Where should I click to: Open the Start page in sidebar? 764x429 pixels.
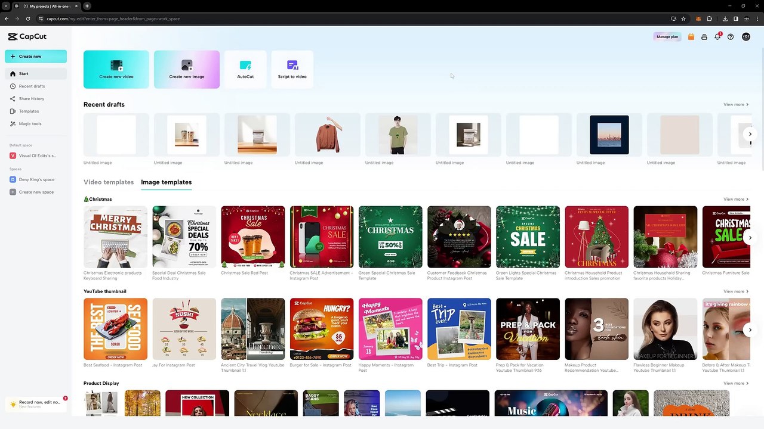(36, 73)
